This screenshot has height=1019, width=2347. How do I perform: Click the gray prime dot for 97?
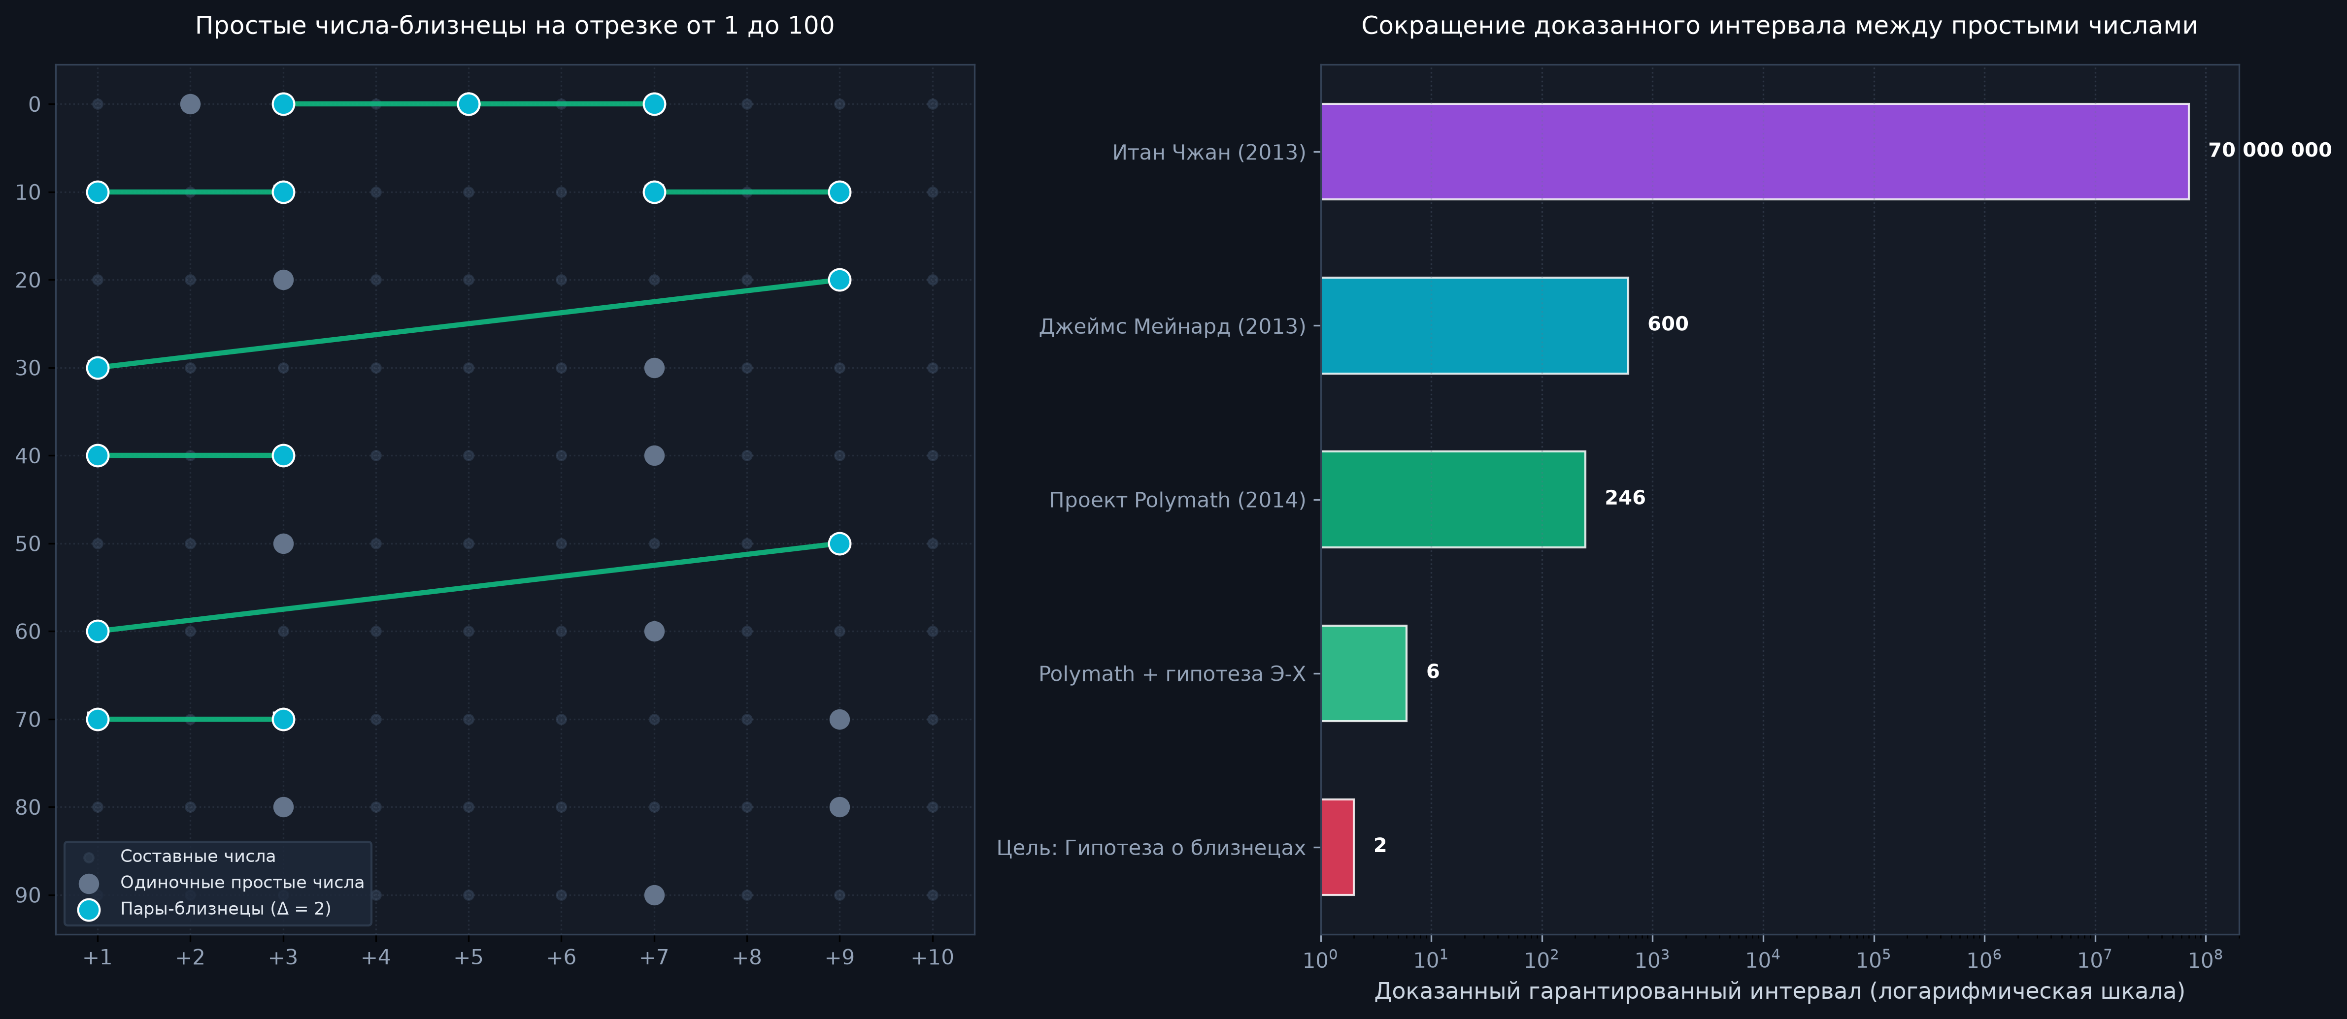coord(653,895)
